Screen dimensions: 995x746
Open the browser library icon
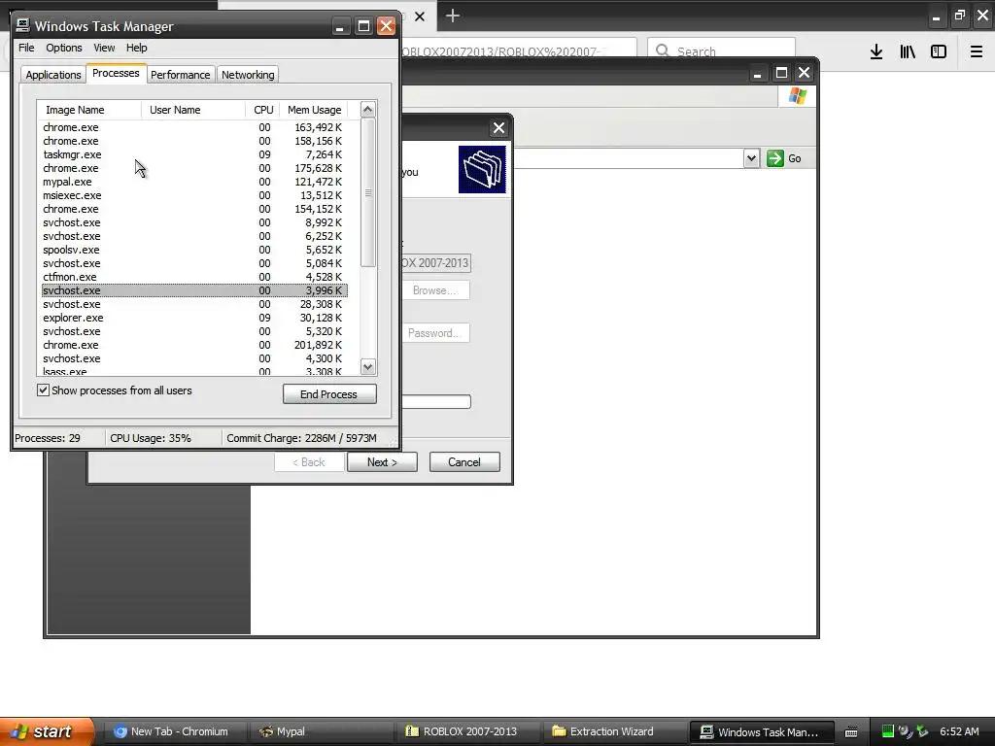pyautogui.click(x=908, y=51)
